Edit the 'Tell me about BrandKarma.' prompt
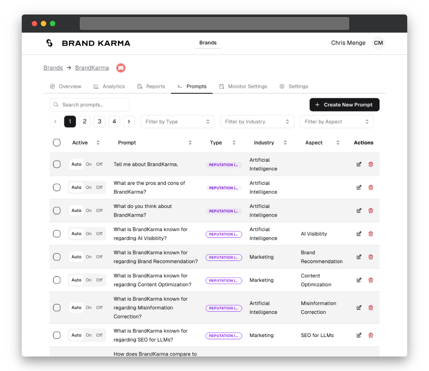This screenshot has width=429, height=371. tap(359, 164)
